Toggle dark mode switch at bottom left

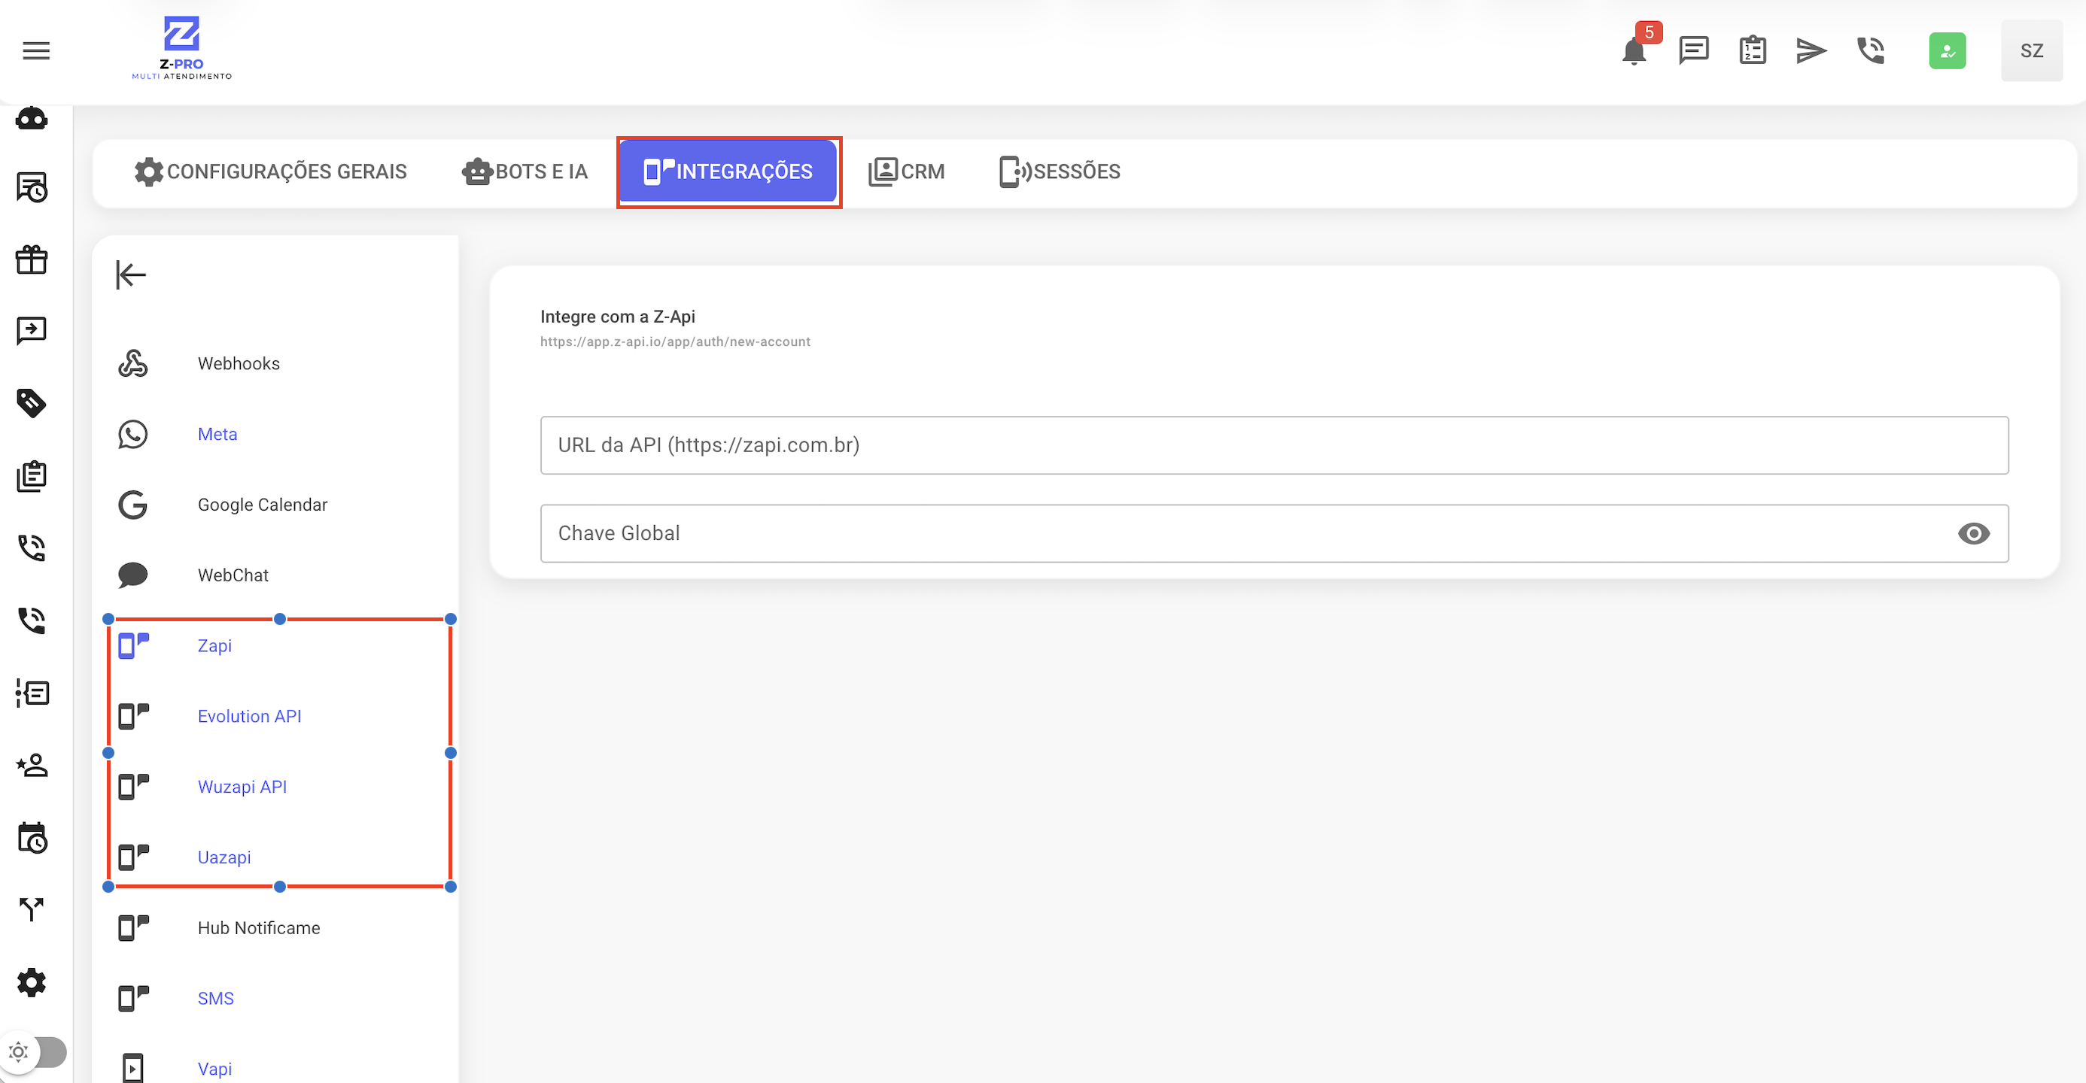[35, 1051]
